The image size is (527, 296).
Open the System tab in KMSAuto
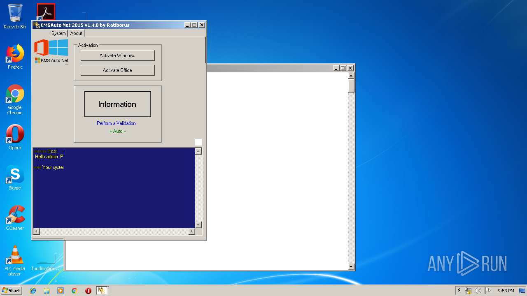(58, 33)
